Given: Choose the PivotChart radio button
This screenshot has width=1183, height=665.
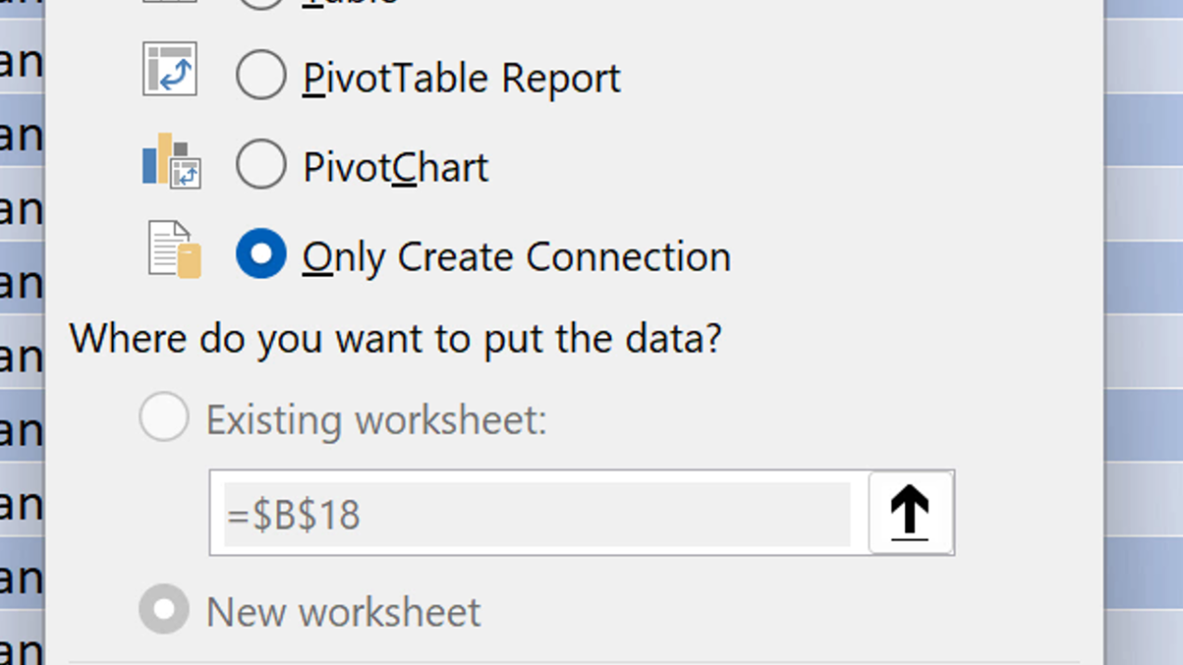Looking at the screenshot, I should pyautogui.click(x=261, y=164).
